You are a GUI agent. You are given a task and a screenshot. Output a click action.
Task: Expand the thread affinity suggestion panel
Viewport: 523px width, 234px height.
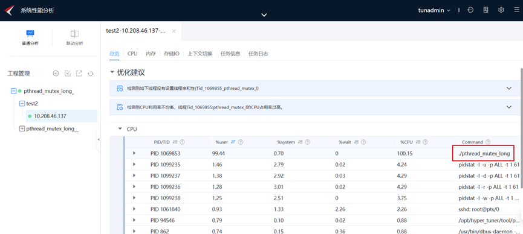(x=509, y=88)
